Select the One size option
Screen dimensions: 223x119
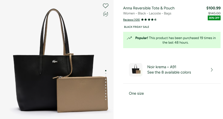(136, 93)
